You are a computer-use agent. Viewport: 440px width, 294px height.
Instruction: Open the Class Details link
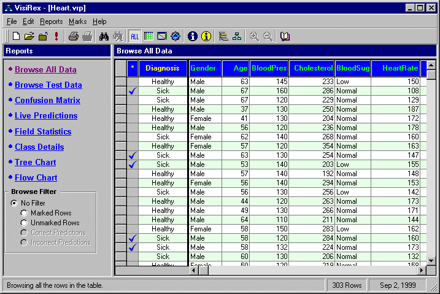click(x=39, y=147)
